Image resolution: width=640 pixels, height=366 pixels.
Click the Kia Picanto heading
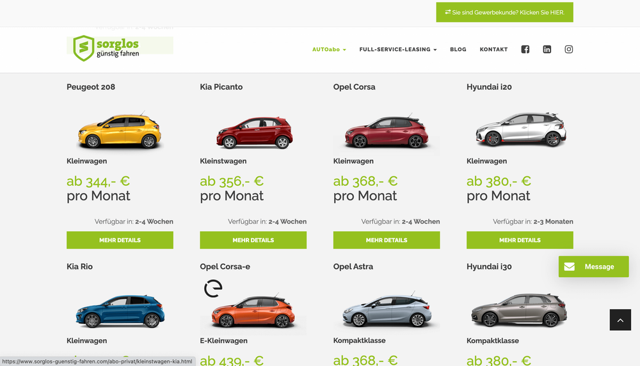coord(221,87)
